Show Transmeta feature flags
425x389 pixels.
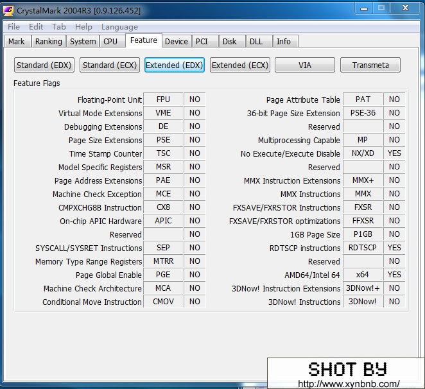370,65
